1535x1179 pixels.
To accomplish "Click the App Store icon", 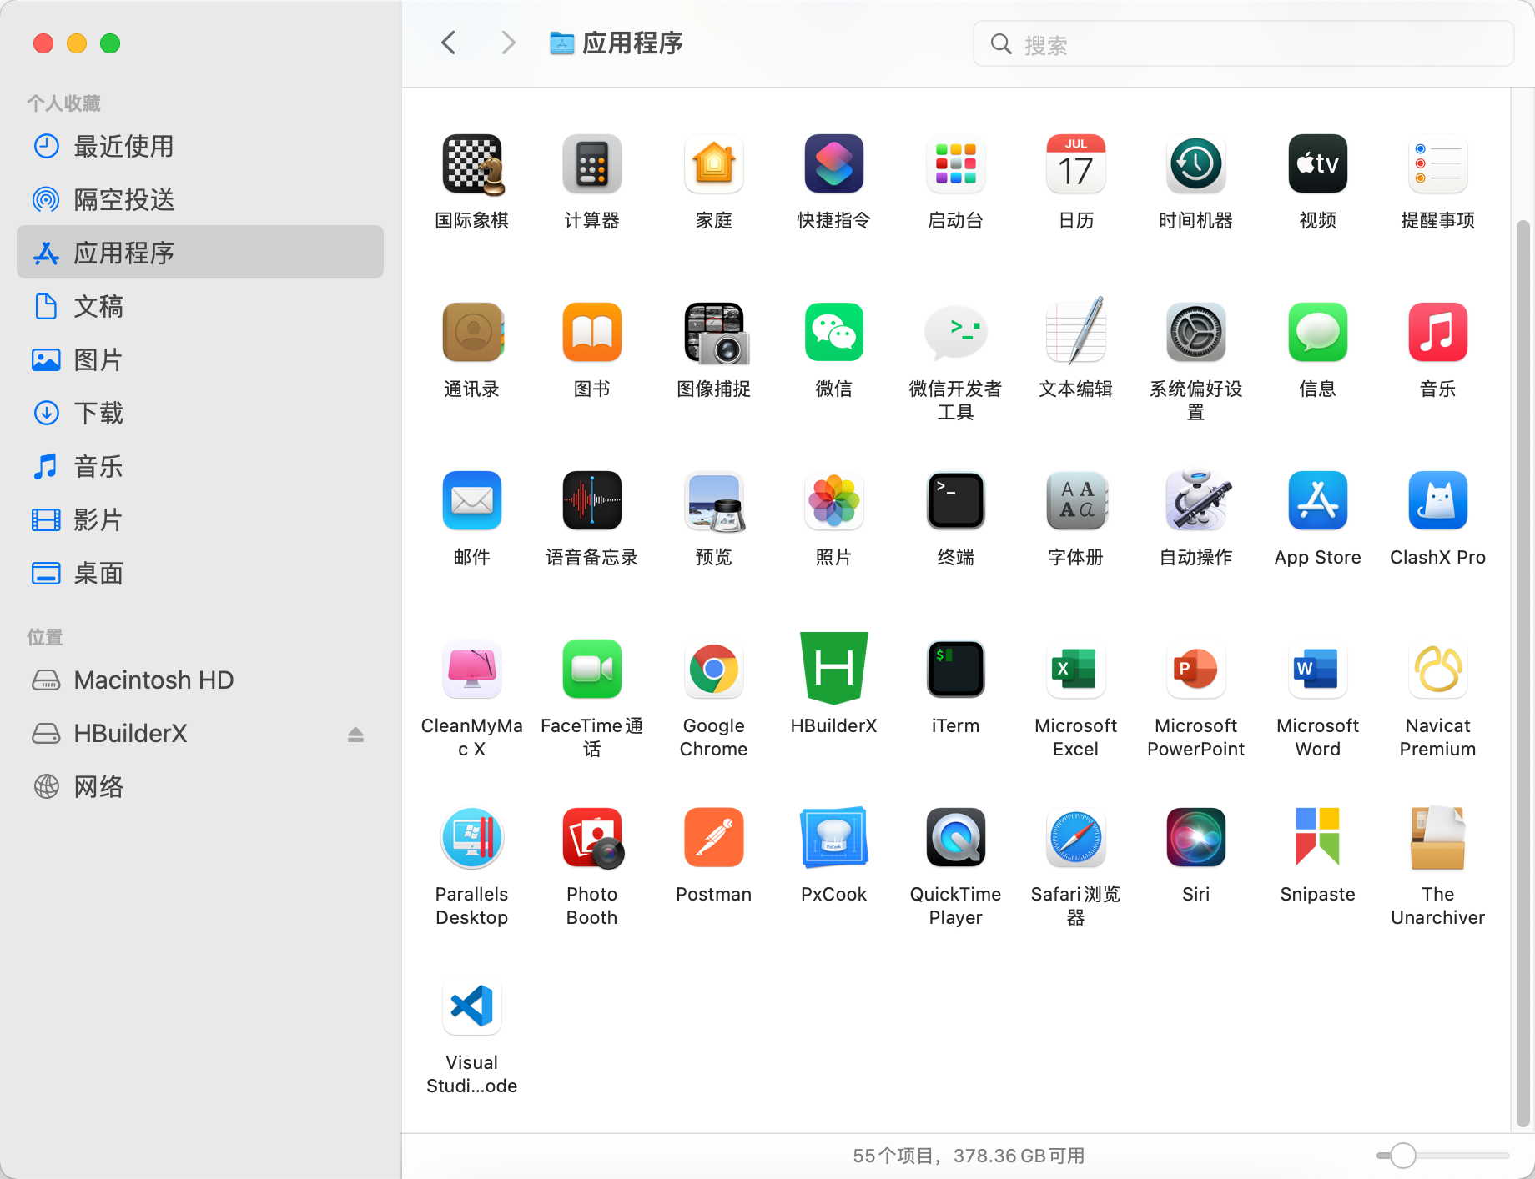I will point(1318,501).
